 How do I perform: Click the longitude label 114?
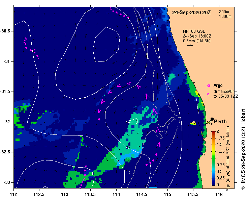pyautogui.click(x=116, y=195)
